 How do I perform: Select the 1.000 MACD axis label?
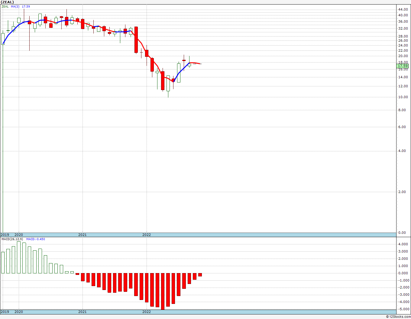[403, 266]
